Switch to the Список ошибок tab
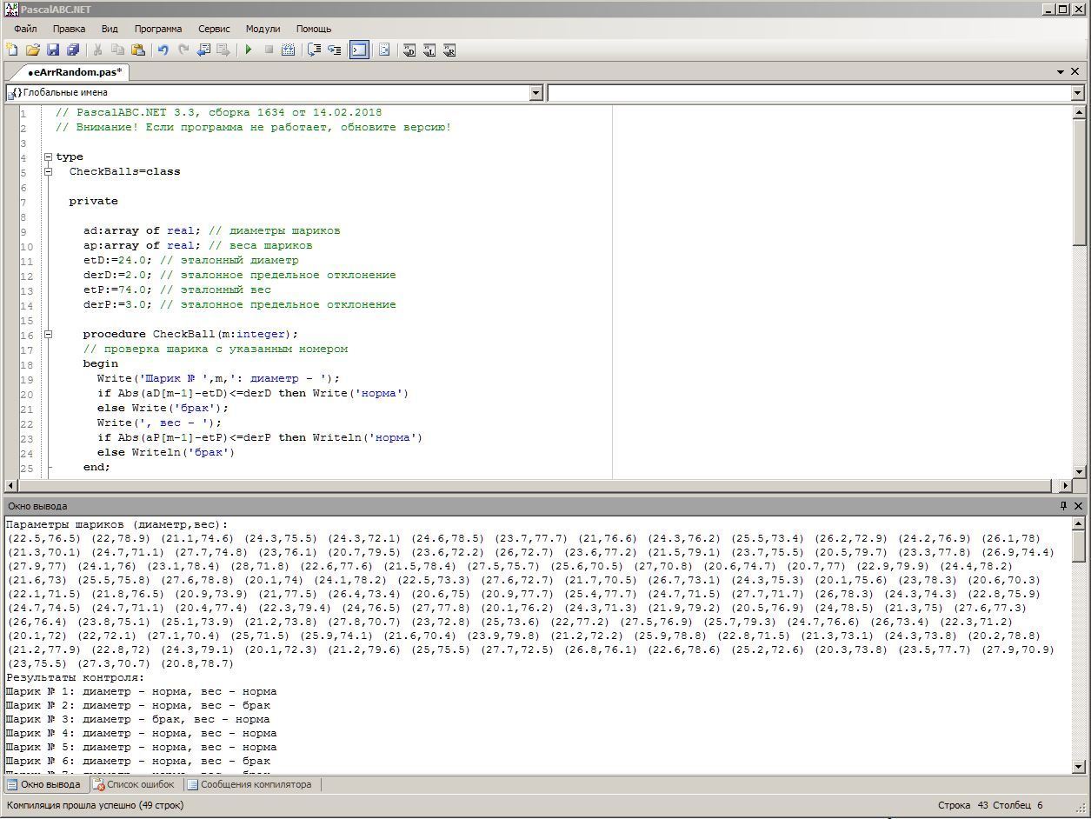Image resolution: width=1091 pixels, height=819 pixels. [x=133, y=784]
